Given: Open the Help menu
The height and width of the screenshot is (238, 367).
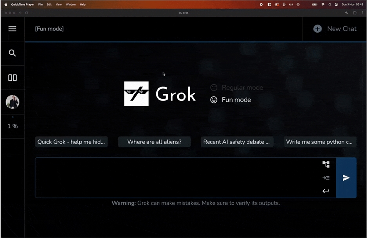Looking at the screenshot, I should pyautogui.click(x=83, y=4).
